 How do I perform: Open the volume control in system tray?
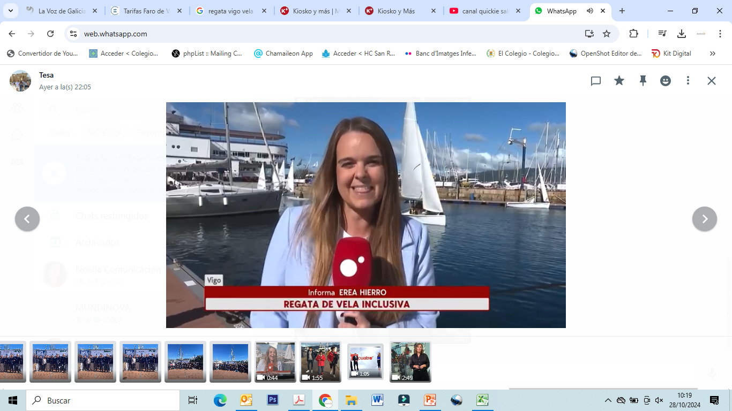(659, 400)
